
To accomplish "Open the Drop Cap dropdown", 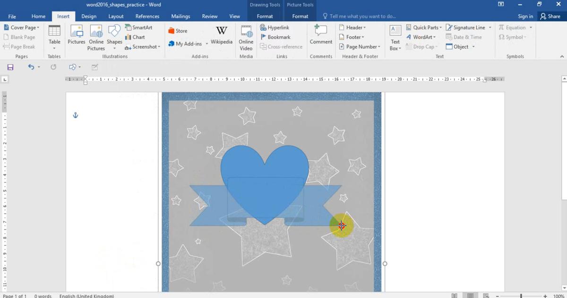I will point(437,47).
